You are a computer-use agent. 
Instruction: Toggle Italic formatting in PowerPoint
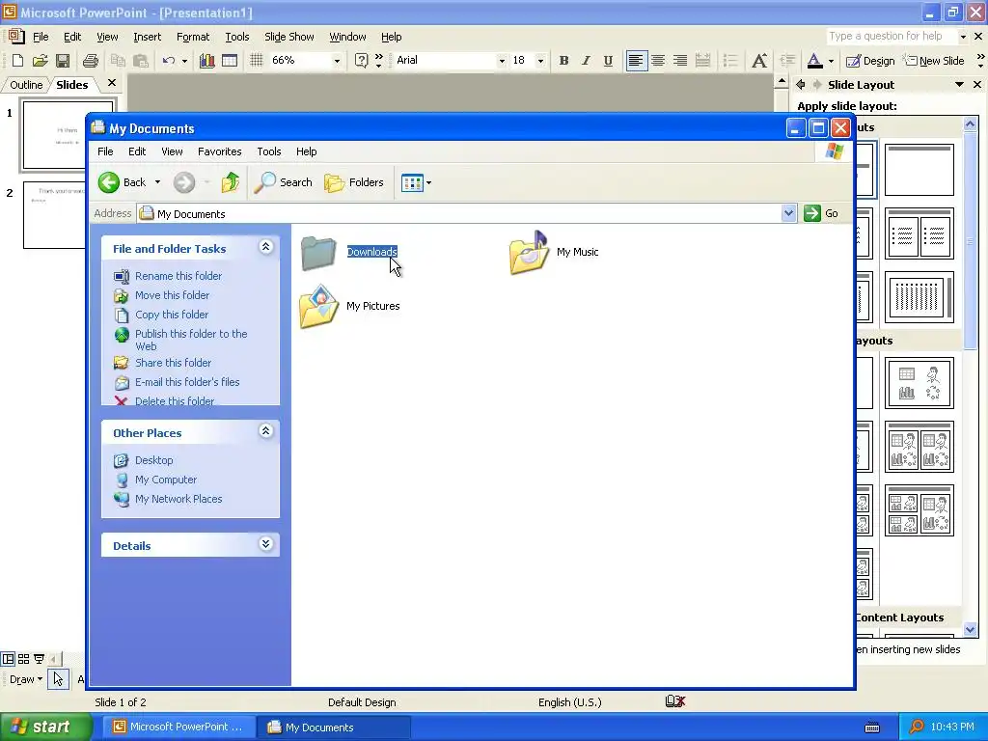pos(586,61)
